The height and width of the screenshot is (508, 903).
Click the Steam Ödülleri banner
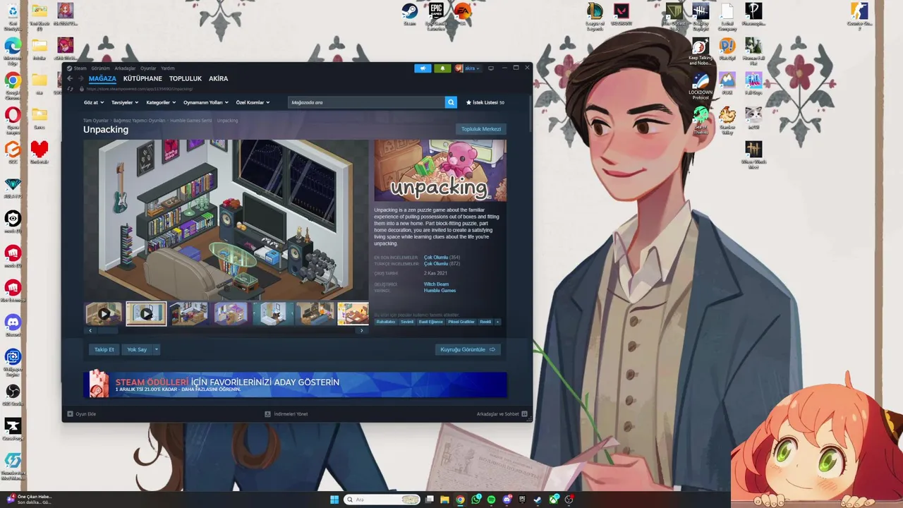295,385
